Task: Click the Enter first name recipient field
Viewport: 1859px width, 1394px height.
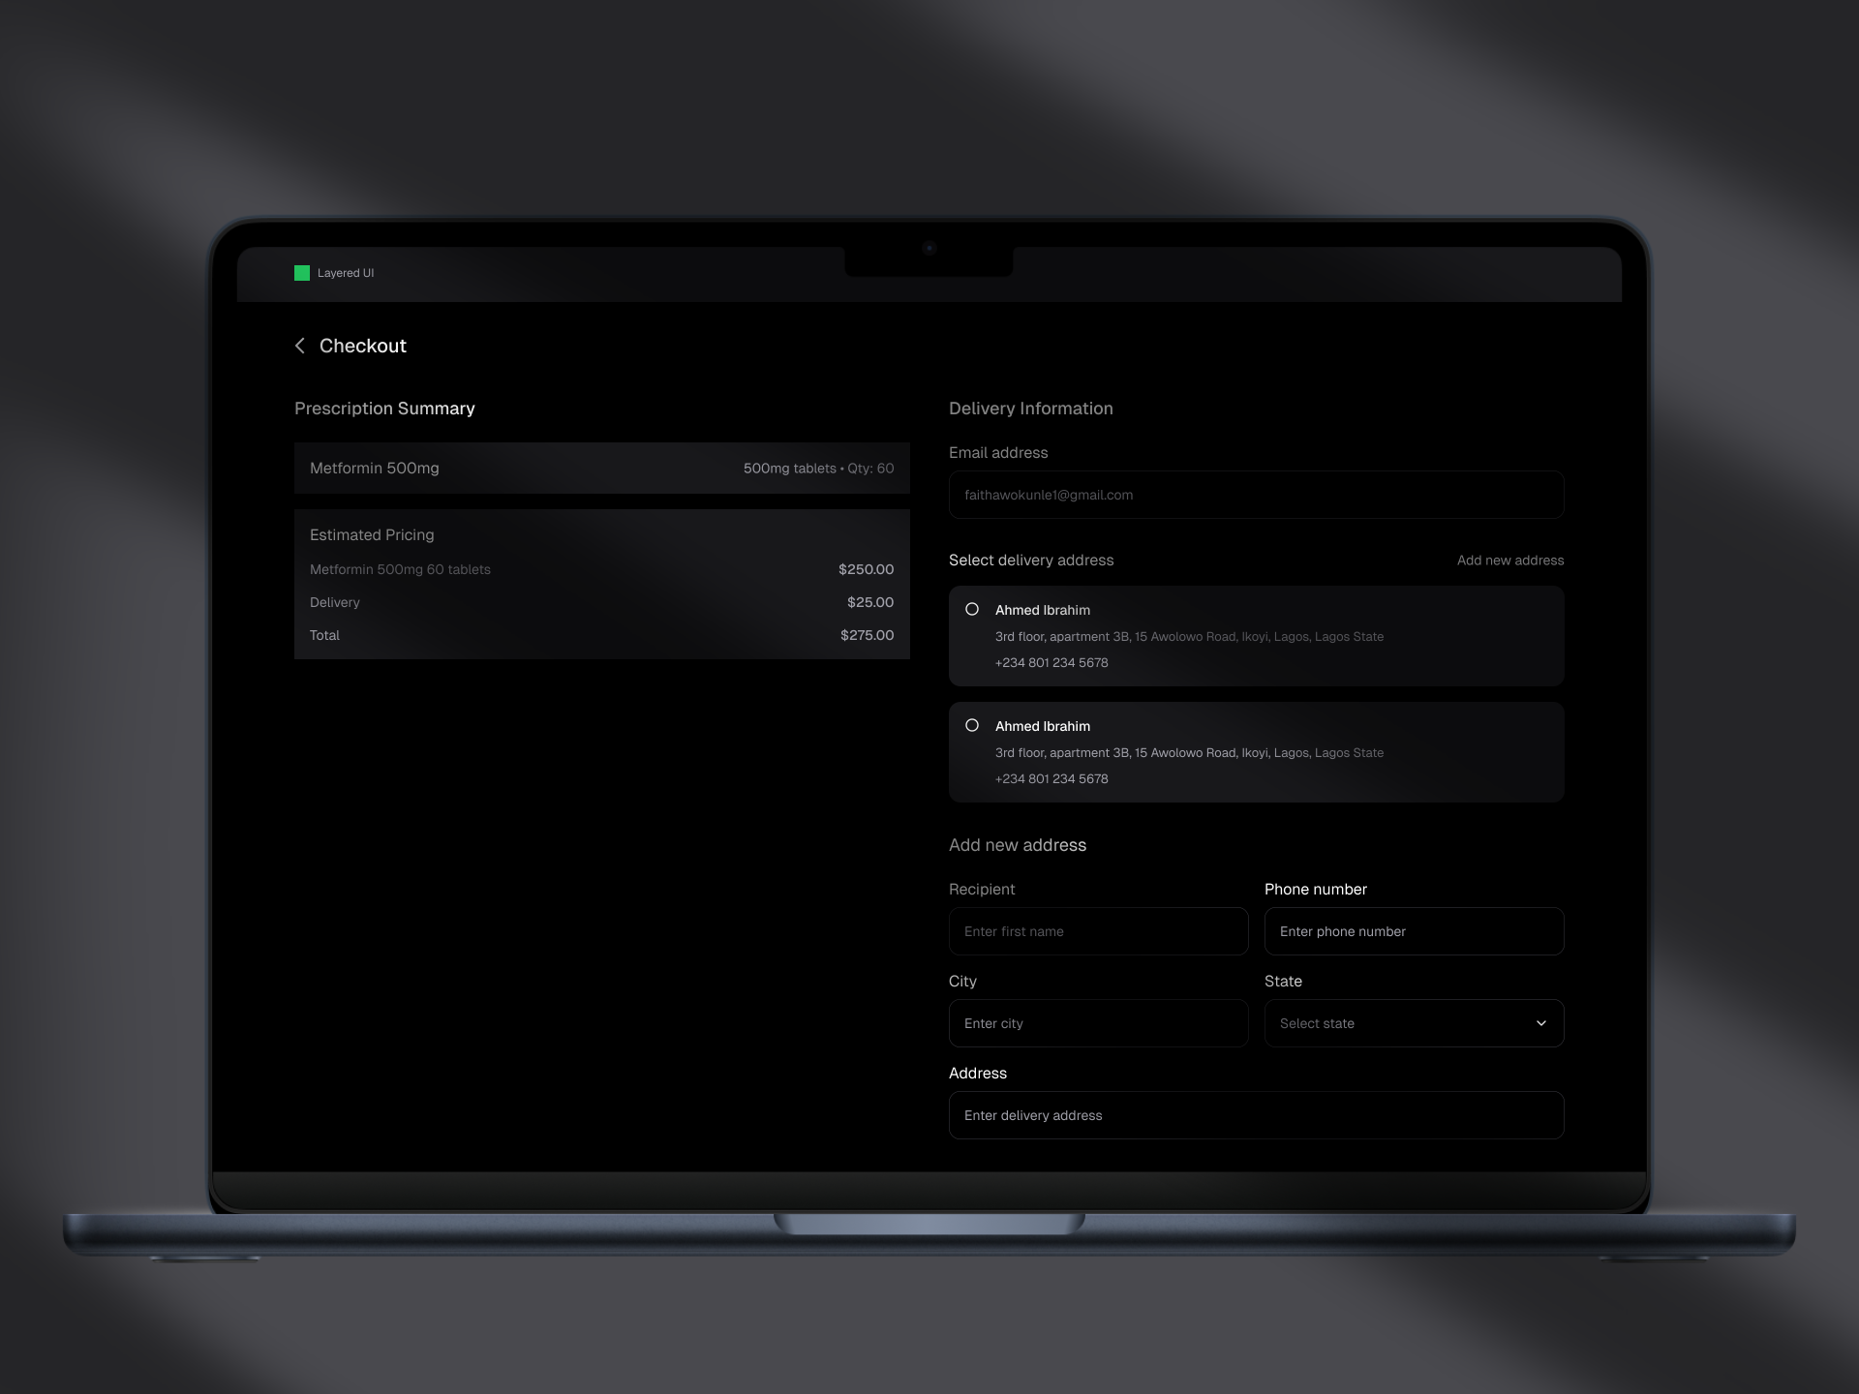Action: click(1098, 930)
